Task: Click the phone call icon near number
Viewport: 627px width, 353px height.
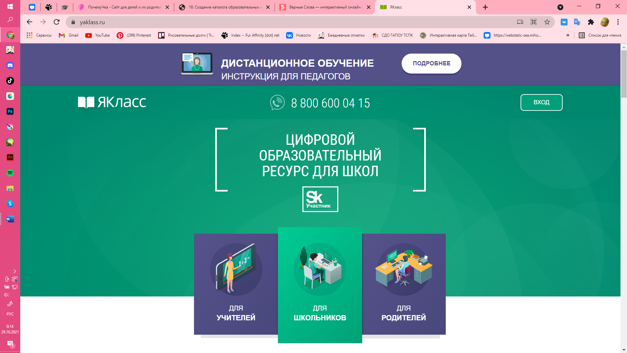Action: click(277, 103)
